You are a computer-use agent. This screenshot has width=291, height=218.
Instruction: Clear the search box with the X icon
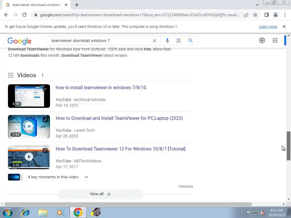[154, 41]
